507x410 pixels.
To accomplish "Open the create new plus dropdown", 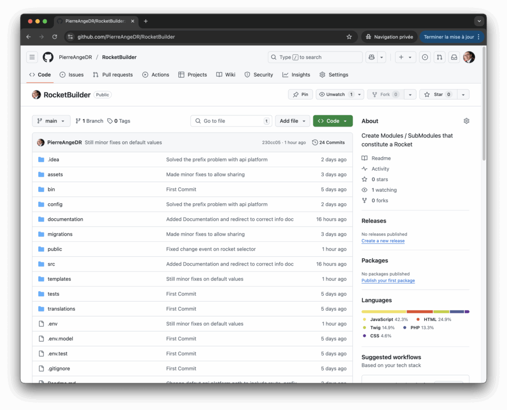I will tap(405, 57).
